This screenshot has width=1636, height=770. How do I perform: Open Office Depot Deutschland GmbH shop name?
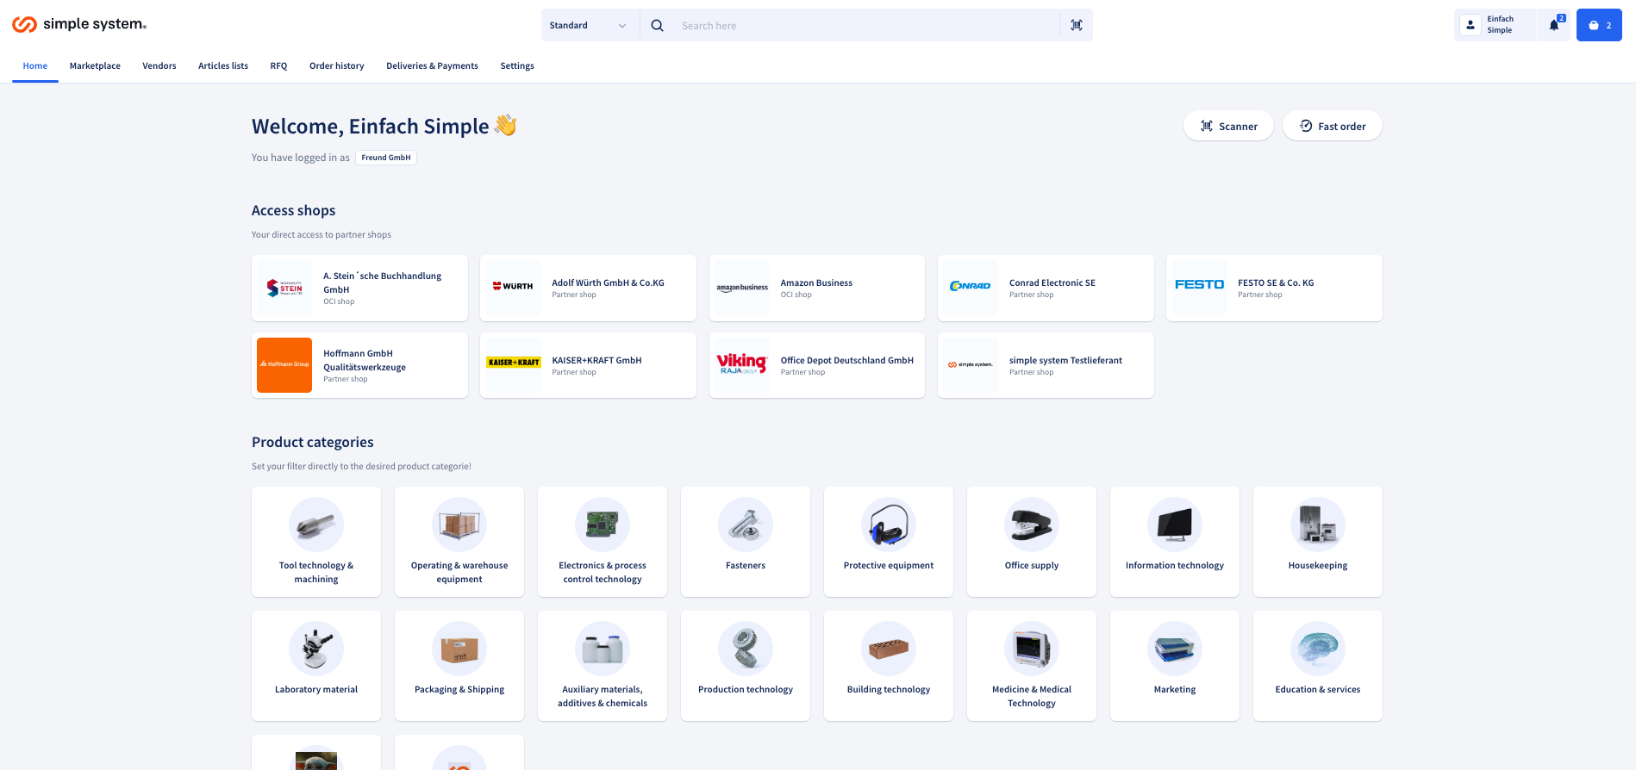pos(847,361)
